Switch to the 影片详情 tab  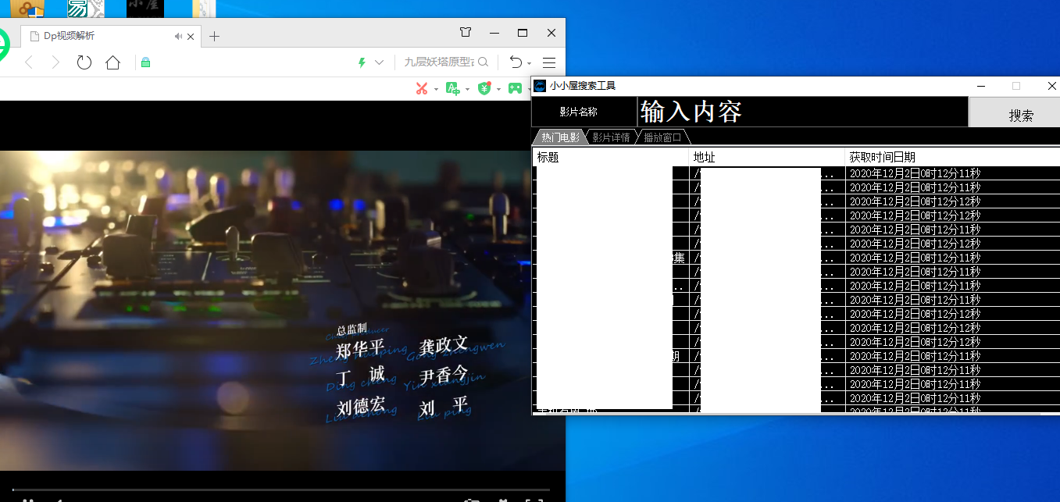(x=611, y=137)
